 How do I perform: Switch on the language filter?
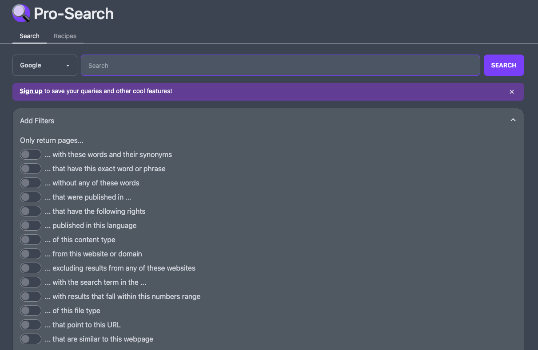pos(30,225)
